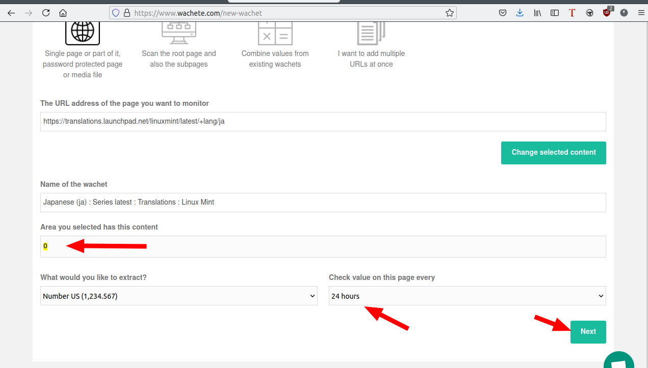The image size is (648, 368).
Task: Toggle the sidebar view icon
Action: pyautogui.click(x=555, y=13)
